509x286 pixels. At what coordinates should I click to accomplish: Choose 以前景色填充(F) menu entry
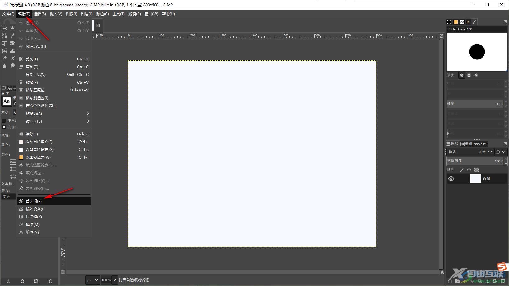pyautogui.click(x=54, y=142)
